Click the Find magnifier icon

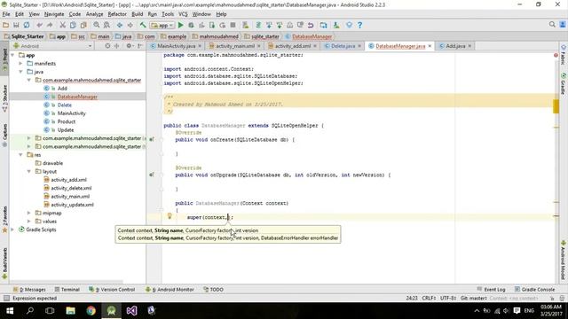click(97, 25)
